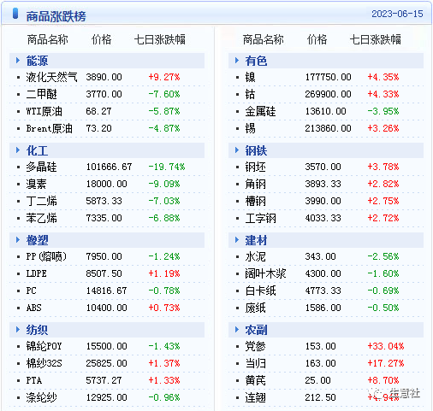This screenshot has width=433, height=411.
Task: Select 废纸 commodity name
Action: [x=255, y=308]
